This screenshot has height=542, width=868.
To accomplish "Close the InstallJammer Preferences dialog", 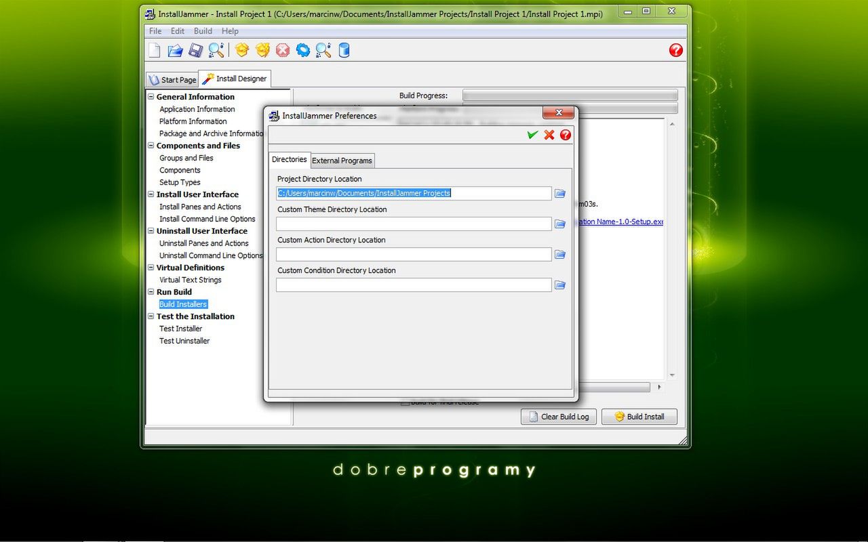I will [x=559, y=113].
